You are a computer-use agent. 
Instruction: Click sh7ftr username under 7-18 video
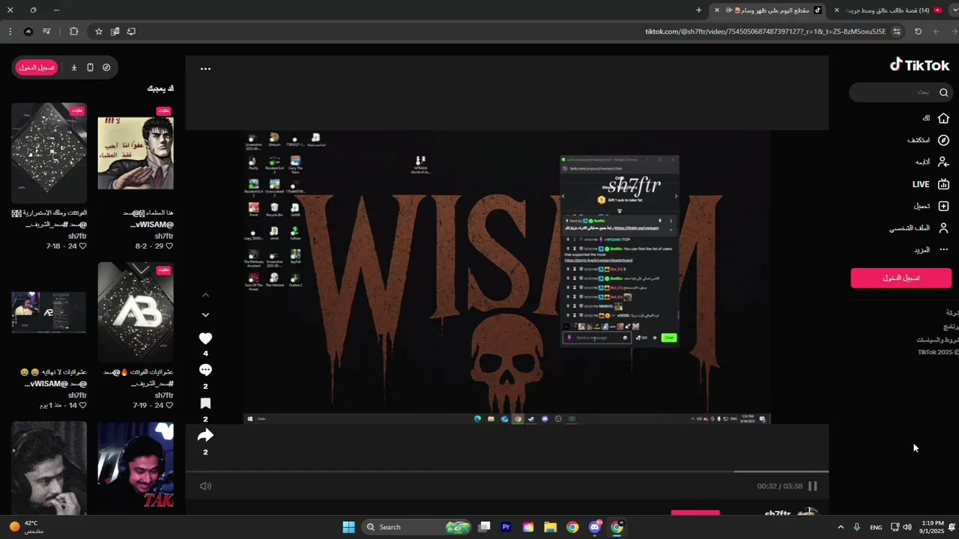point(77,237)
